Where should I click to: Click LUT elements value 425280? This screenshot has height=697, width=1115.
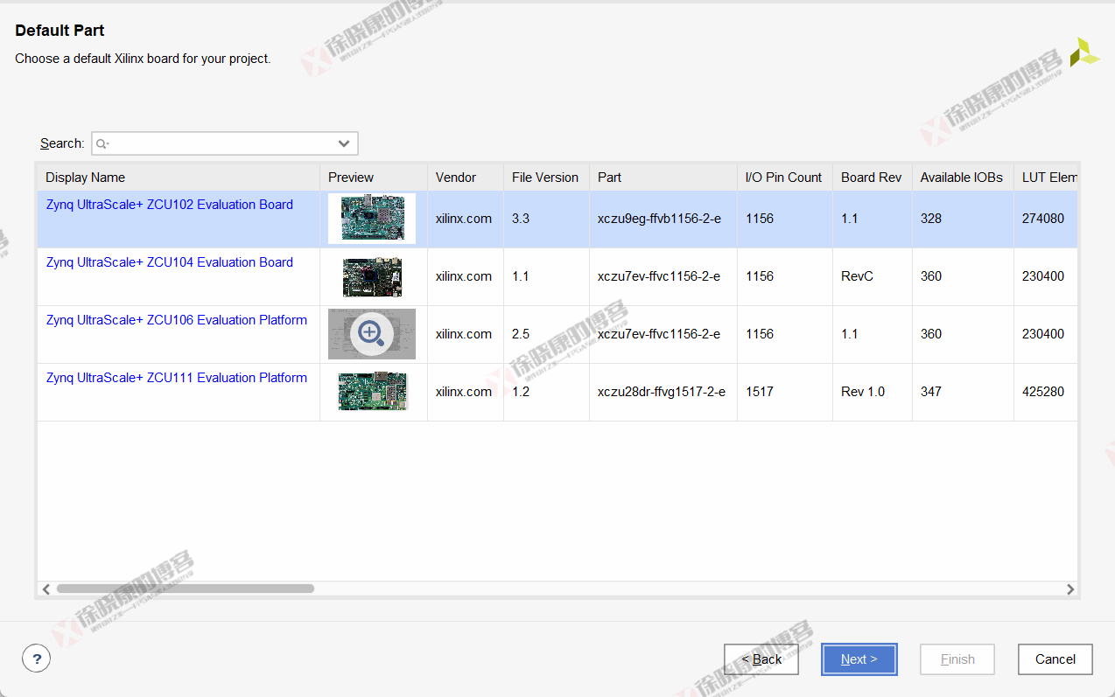[1043, 392]
